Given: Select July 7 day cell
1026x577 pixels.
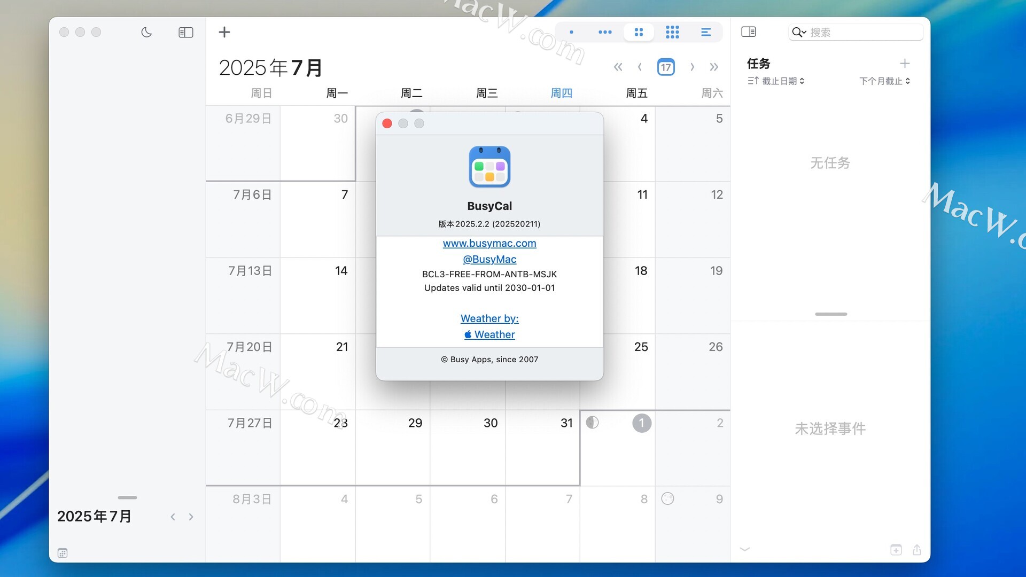Looking at the screenshot, I should click(x=317, y=220).
